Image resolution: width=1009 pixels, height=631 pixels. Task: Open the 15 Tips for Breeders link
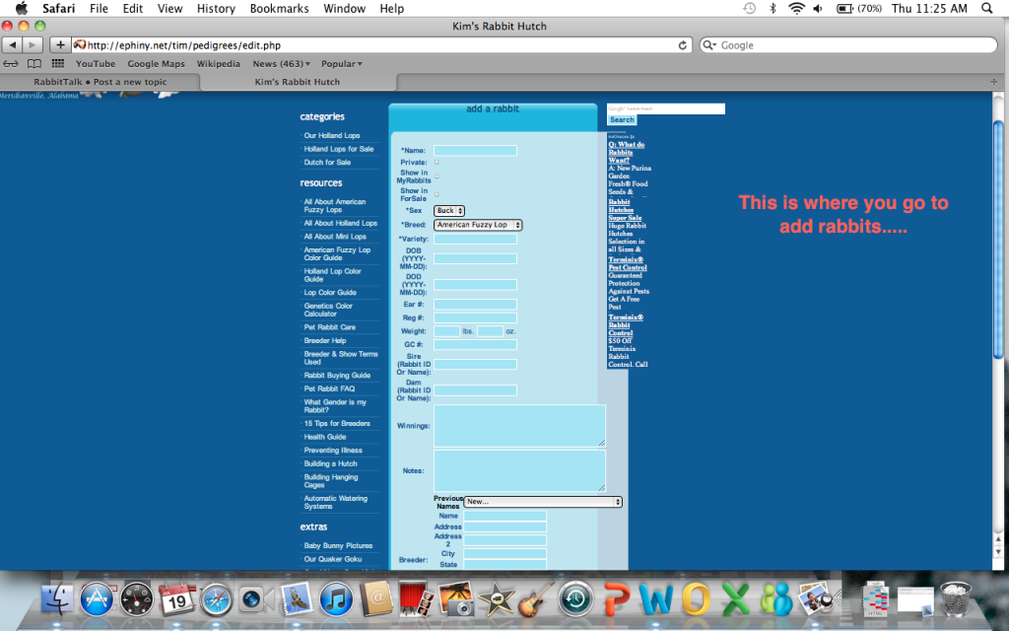(337, 424)
